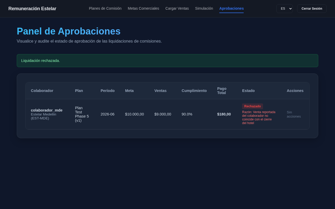Viewport: 335px width, 209px height.
Task: Open Planes de Comisión page
Action: point(105,8)
